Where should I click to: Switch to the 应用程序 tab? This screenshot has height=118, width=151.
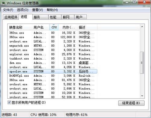(x=11, y=17)
